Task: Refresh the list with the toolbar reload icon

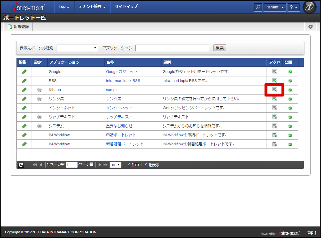Action: point(310,27)
